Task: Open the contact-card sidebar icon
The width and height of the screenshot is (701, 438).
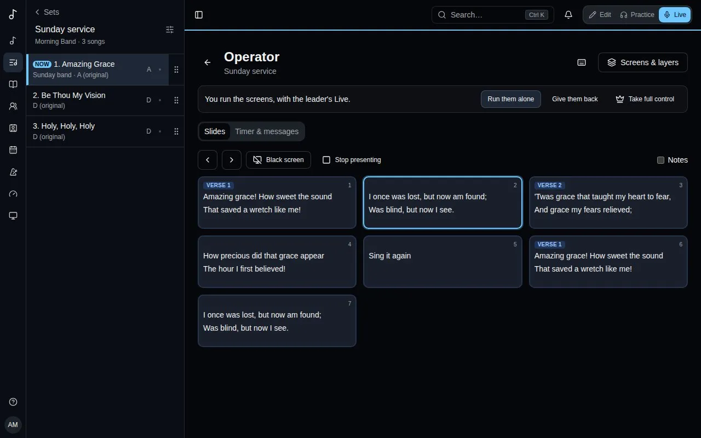Action: click(13, 128)
